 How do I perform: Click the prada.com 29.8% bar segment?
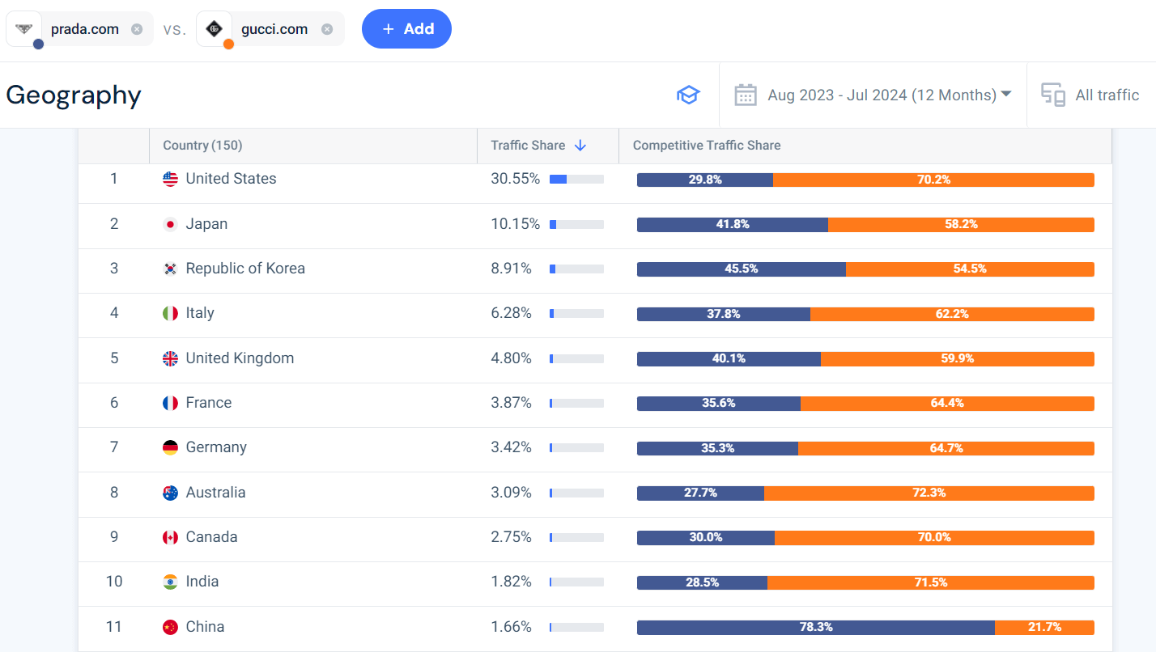tap(705, 180)
